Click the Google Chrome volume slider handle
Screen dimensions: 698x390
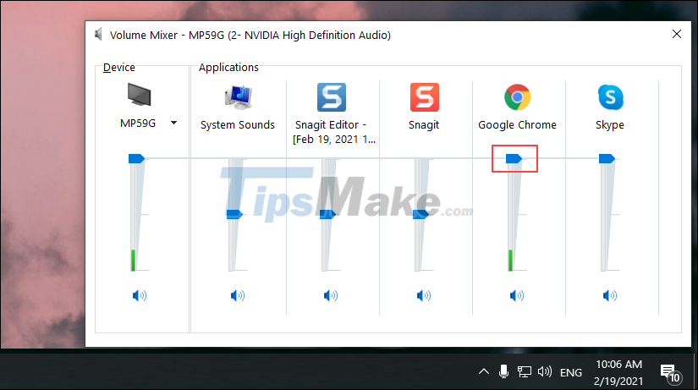(x=514, y=158)
